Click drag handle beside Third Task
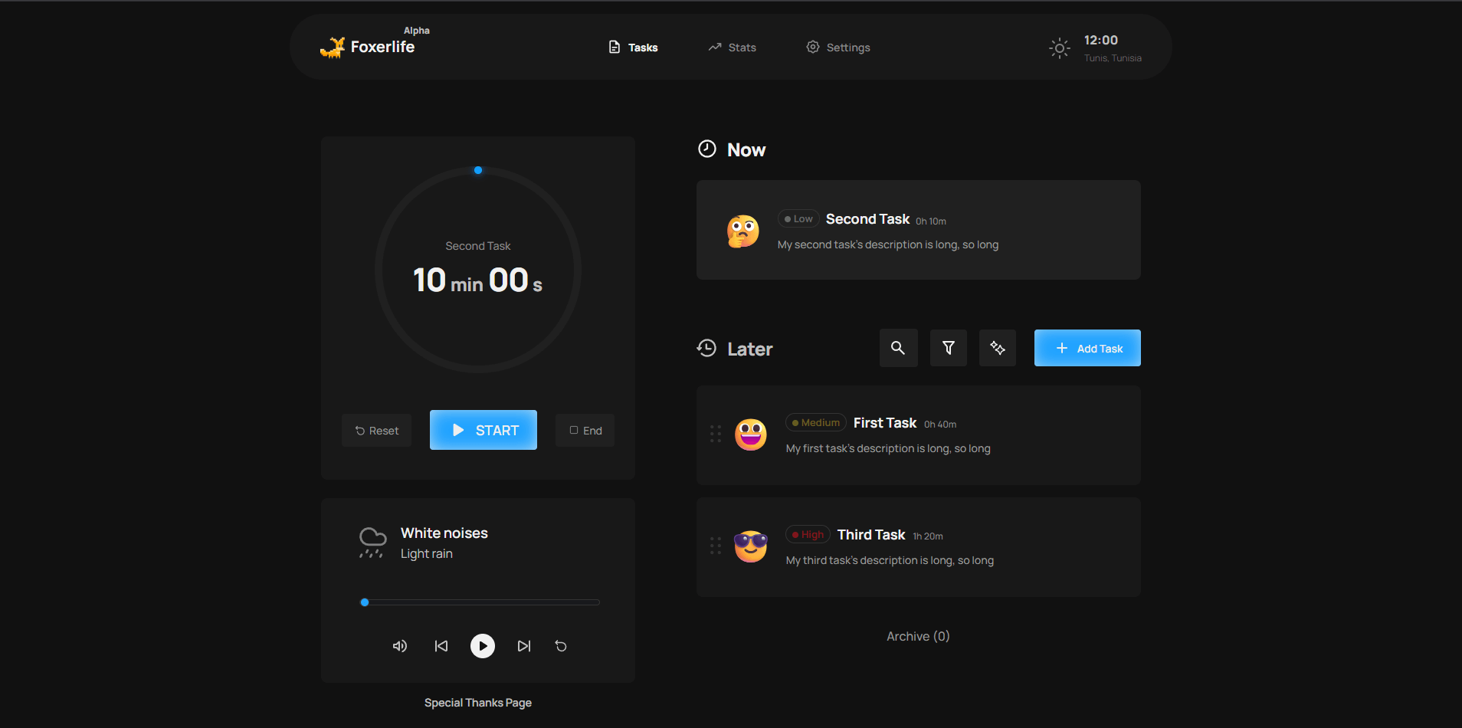 pyautogui.click(x=716, y=546)
